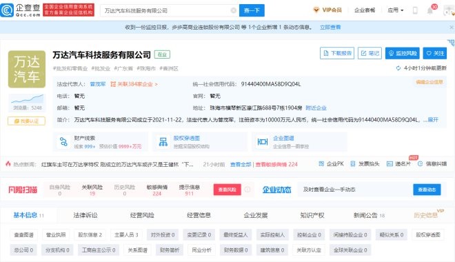This screenshot has width=455, height=262.
Task: Clear the search box with the X icon
Action: click(233, 10)
